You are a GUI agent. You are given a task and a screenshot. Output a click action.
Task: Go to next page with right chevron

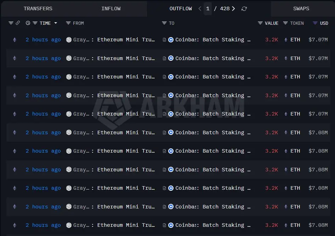tap(233, 8)
